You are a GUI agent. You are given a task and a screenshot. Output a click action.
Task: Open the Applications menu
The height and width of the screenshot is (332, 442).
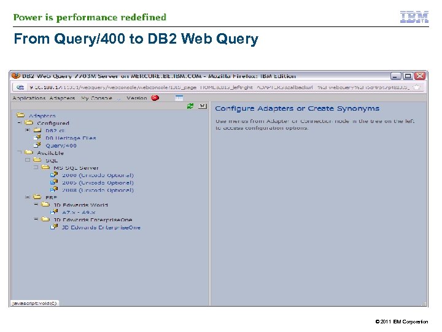(29, 98)
